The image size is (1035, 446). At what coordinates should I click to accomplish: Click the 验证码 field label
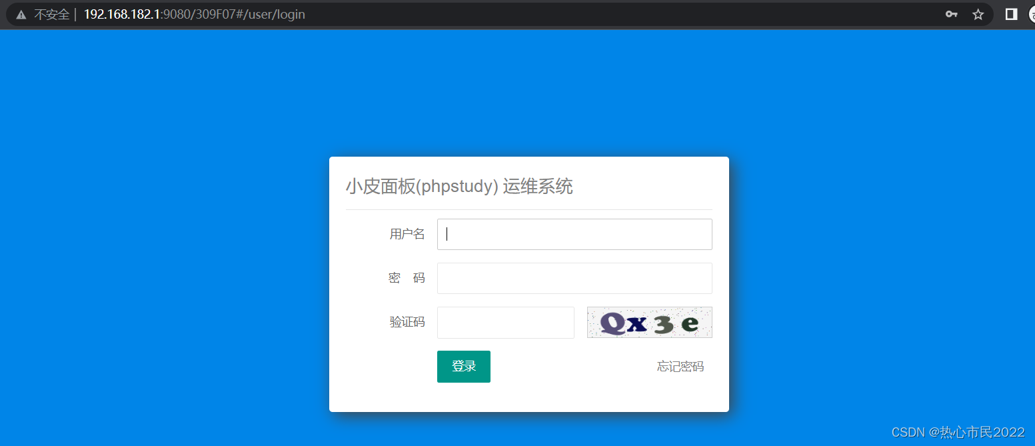tap(407, 323)
